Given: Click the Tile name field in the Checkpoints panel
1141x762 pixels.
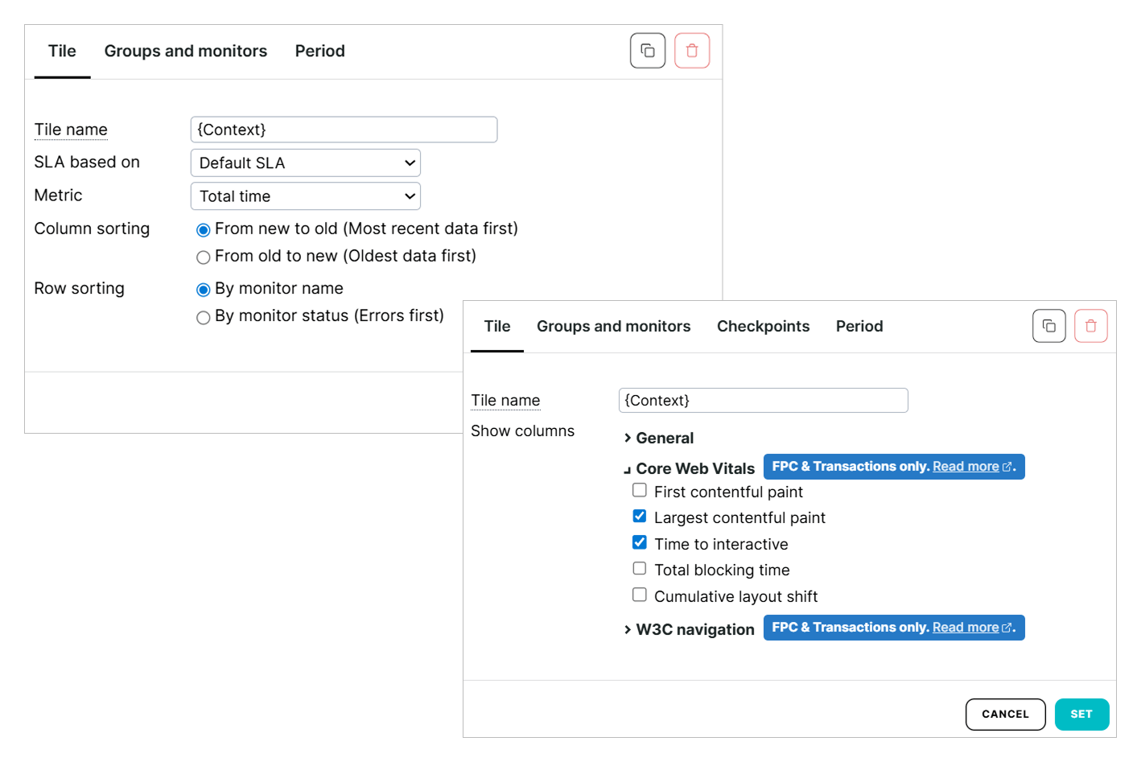Looking at the screenshot, I should pyautogui.click(x=763, y=401).
